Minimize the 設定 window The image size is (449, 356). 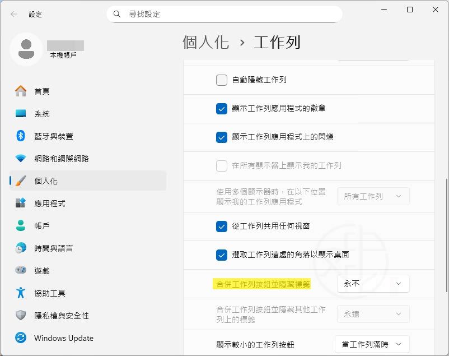(384, 10)
